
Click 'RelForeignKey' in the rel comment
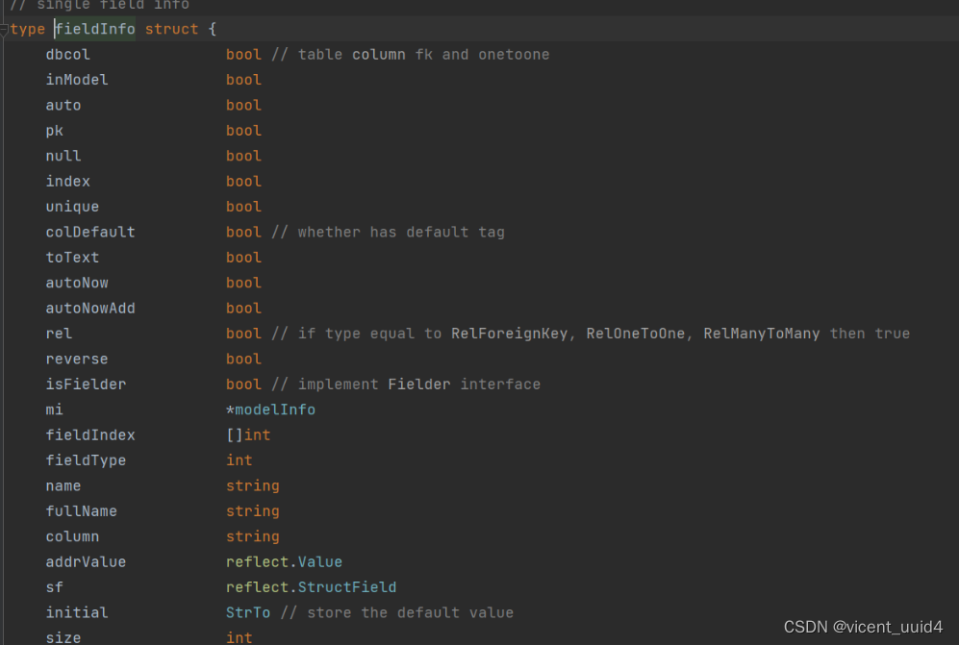coord(510,334)
